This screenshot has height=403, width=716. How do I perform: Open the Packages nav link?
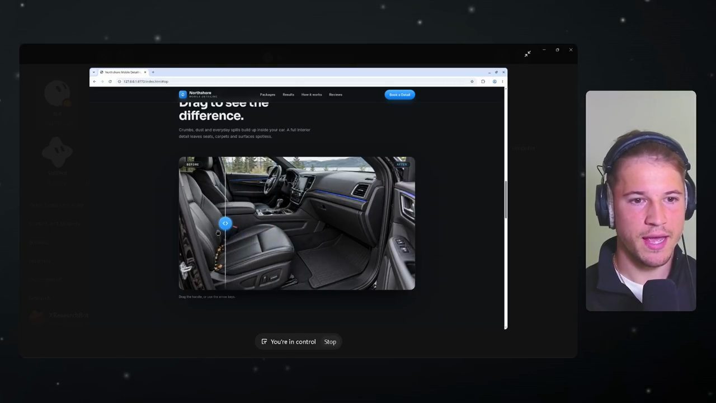coord(267,95)
